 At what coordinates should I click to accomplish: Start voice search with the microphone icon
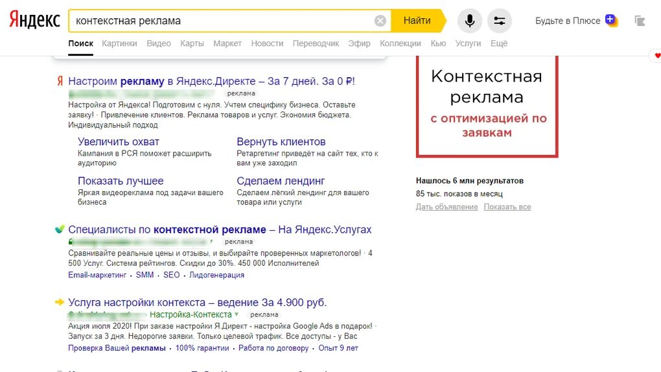(x=470, y=21)
